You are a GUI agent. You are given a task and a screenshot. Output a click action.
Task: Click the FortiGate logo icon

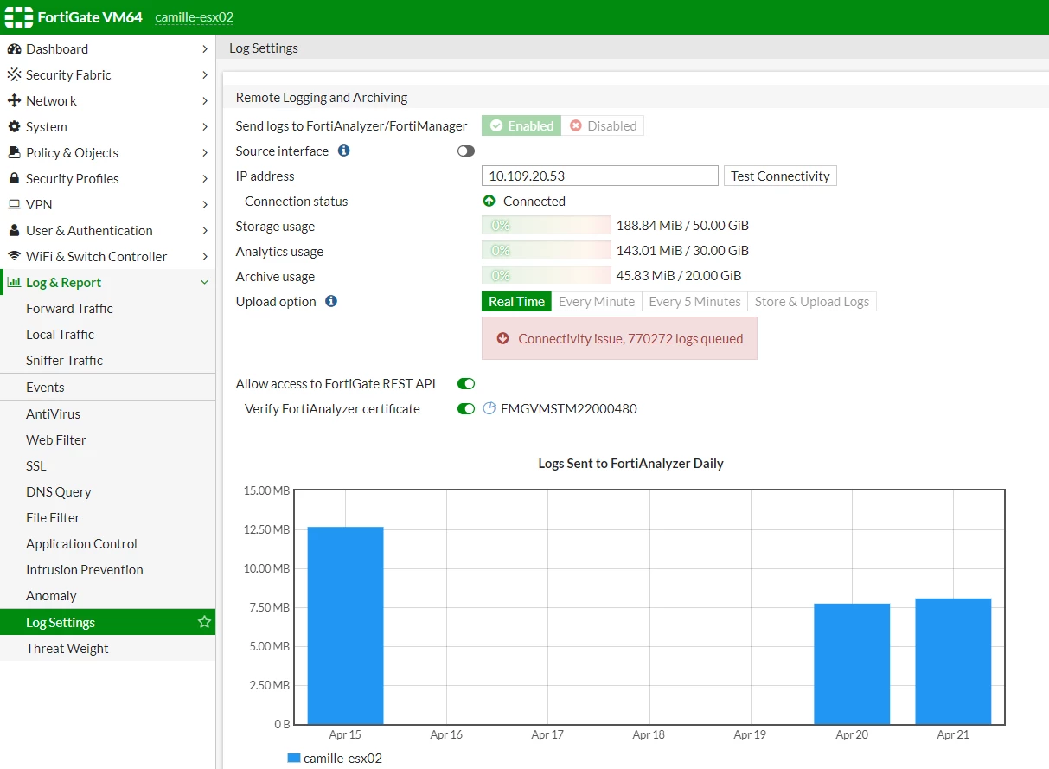[18, 17]
